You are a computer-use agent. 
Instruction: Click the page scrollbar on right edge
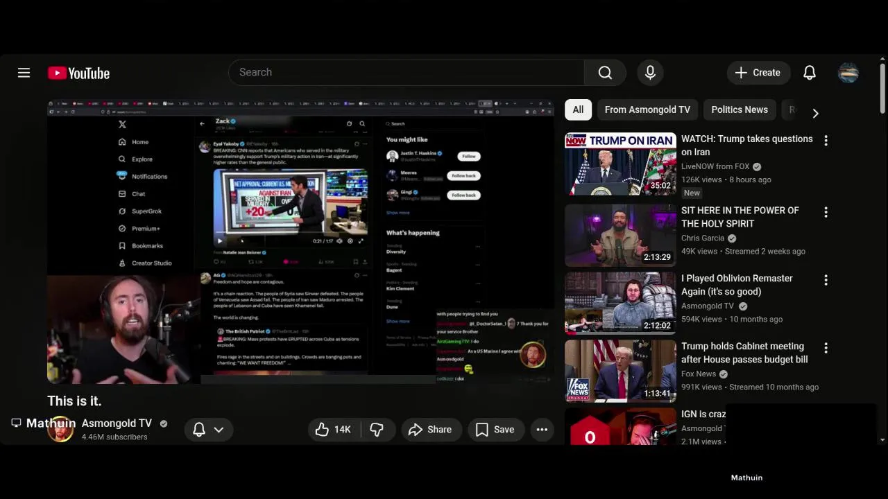[x=882, y=90]
